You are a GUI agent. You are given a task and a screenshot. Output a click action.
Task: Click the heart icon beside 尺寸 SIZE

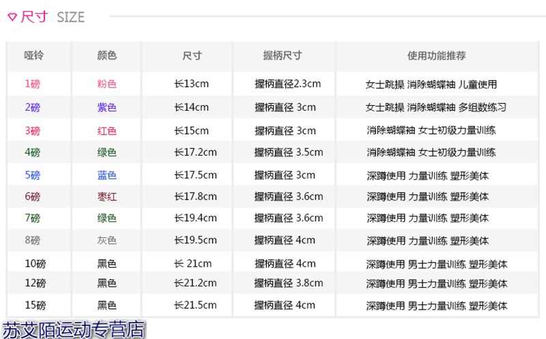(x=12, y=17)
